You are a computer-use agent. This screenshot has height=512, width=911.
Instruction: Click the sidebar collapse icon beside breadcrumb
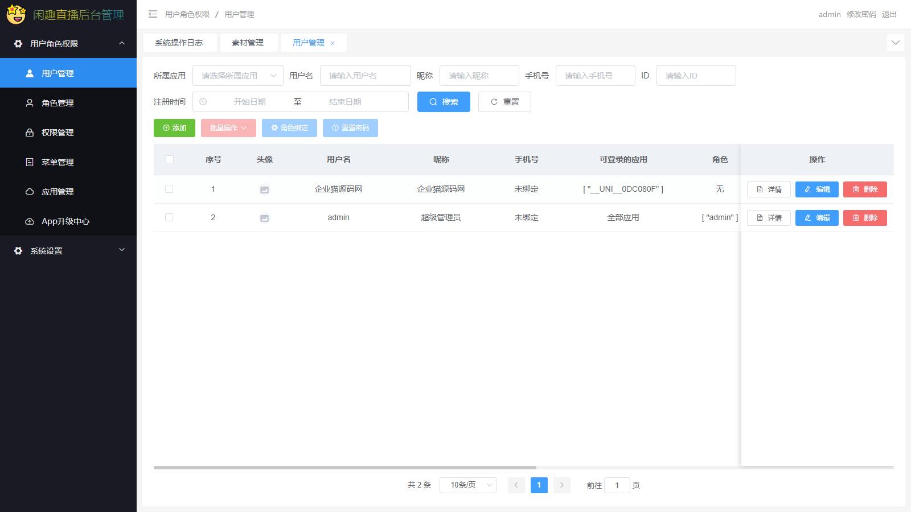click(x=153, y=14)
